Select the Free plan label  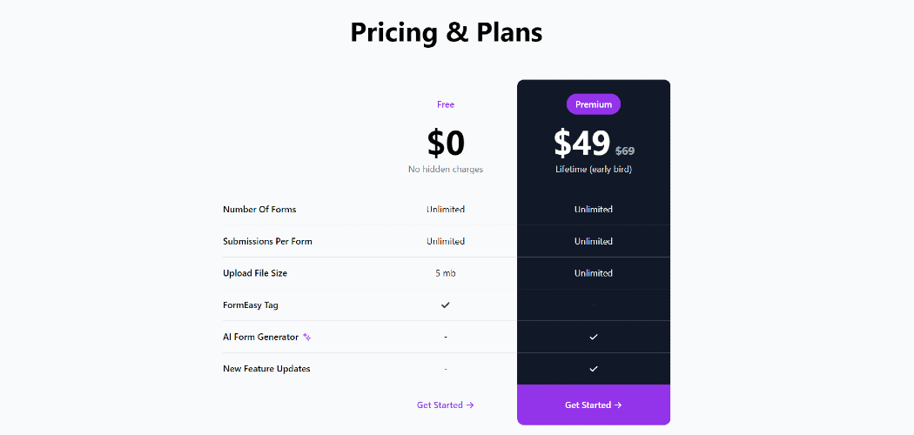tap(446, 104)
